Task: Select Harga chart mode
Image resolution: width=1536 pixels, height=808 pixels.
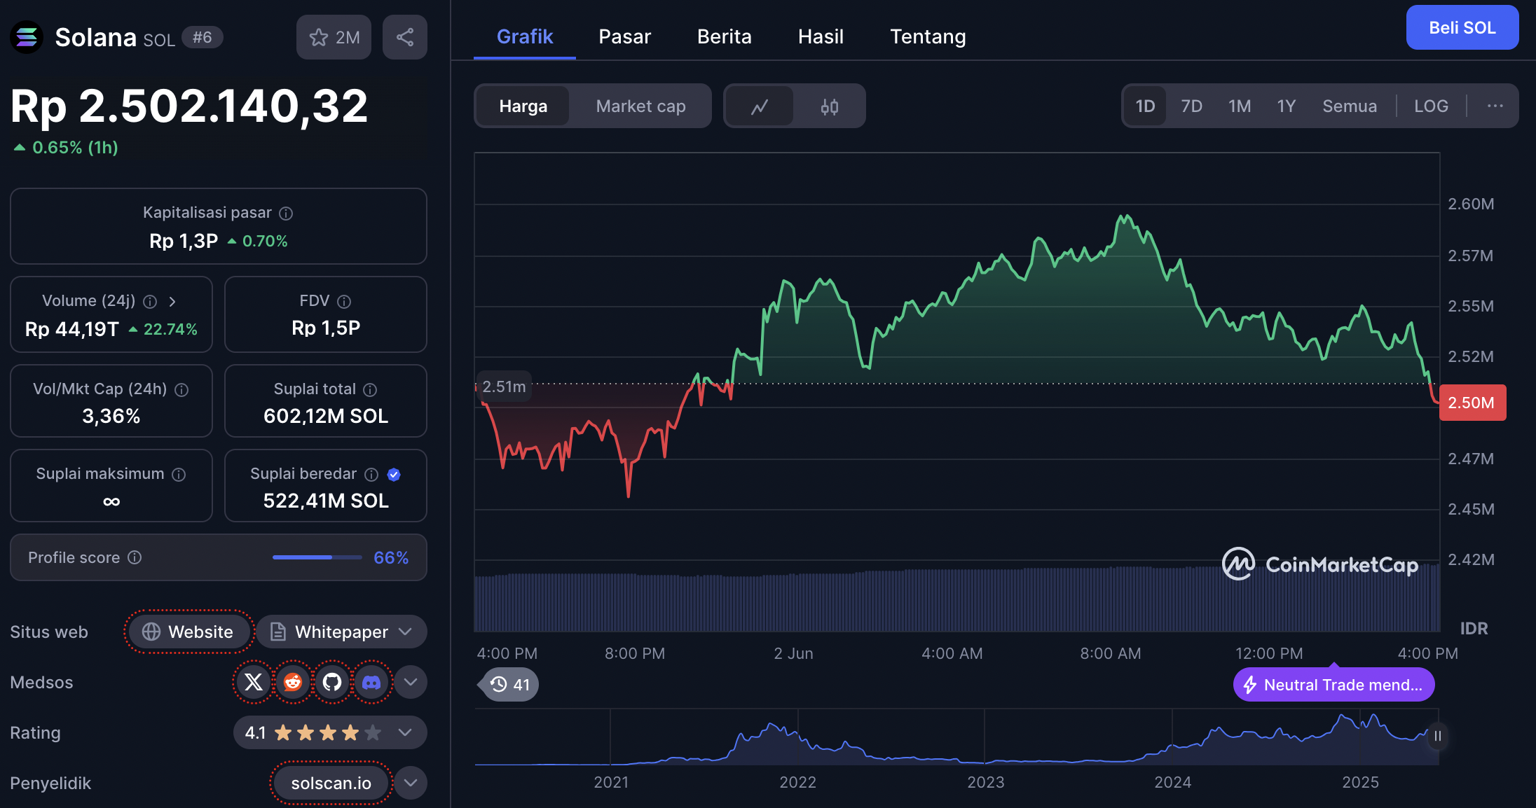Action: click(x=523, y=106)
